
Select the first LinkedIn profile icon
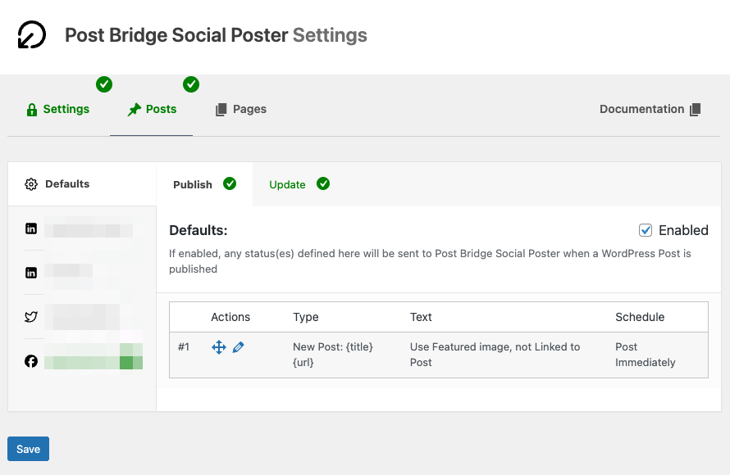click(31, 229)
